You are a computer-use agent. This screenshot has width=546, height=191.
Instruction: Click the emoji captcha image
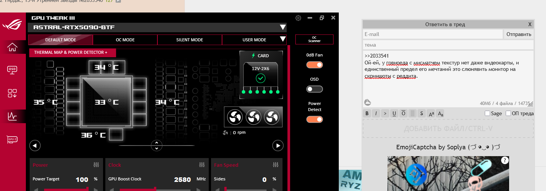click(448, 173)
